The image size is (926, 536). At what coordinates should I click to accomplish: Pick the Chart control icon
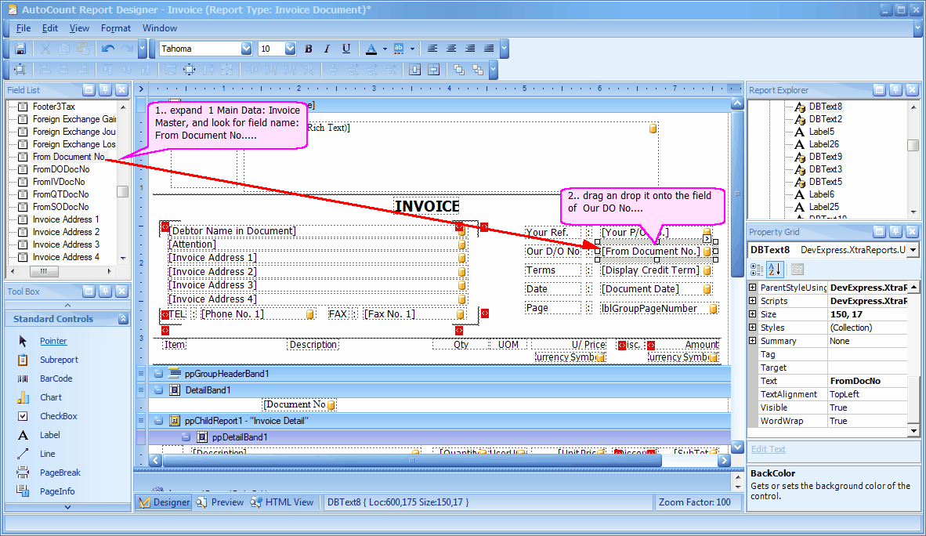click(x=23, y=397)
